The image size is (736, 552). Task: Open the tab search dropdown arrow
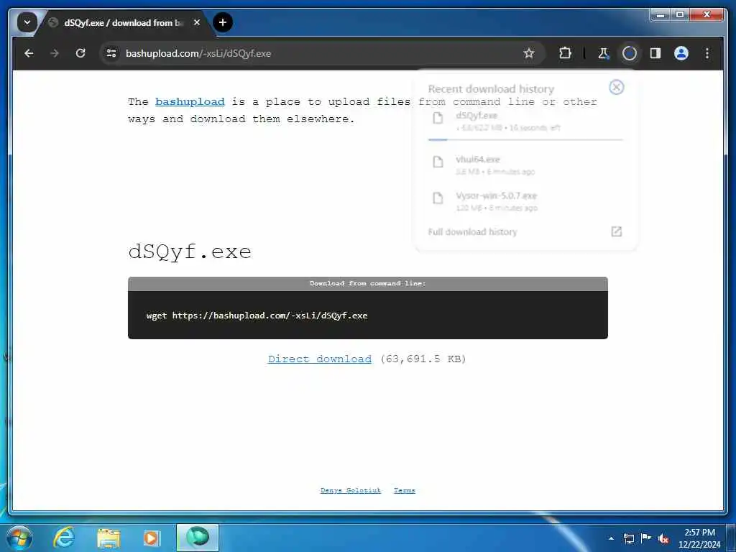(x=27, y=22)
